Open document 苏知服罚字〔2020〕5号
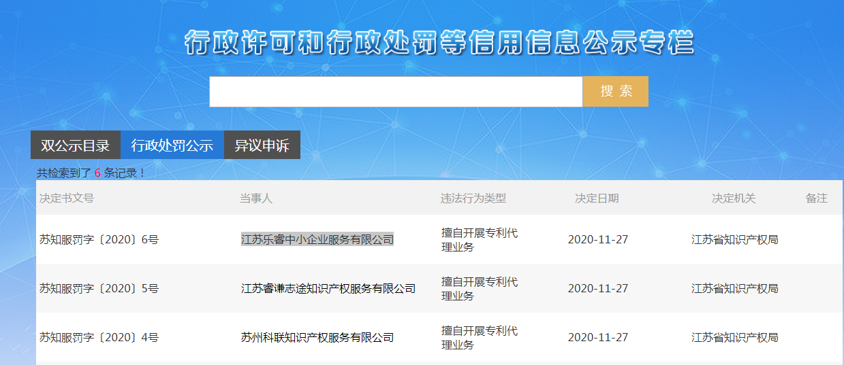 [99, 288]
